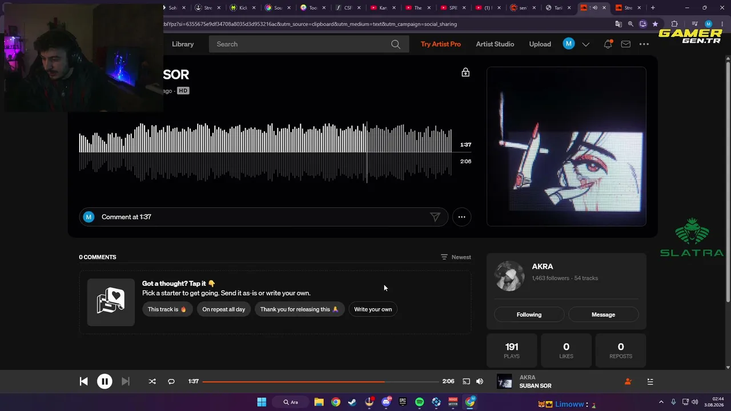Open the Chrome profile M avatar
Image resolution: width=731 pixels, height=411 pixels.
pos(709,24)
